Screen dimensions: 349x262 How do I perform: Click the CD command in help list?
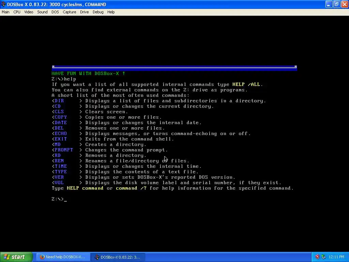click(x=58, y=106)
